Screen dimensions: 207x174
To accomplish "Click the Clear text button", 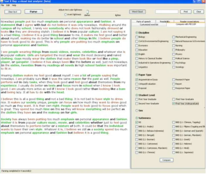I will point(13,12).
